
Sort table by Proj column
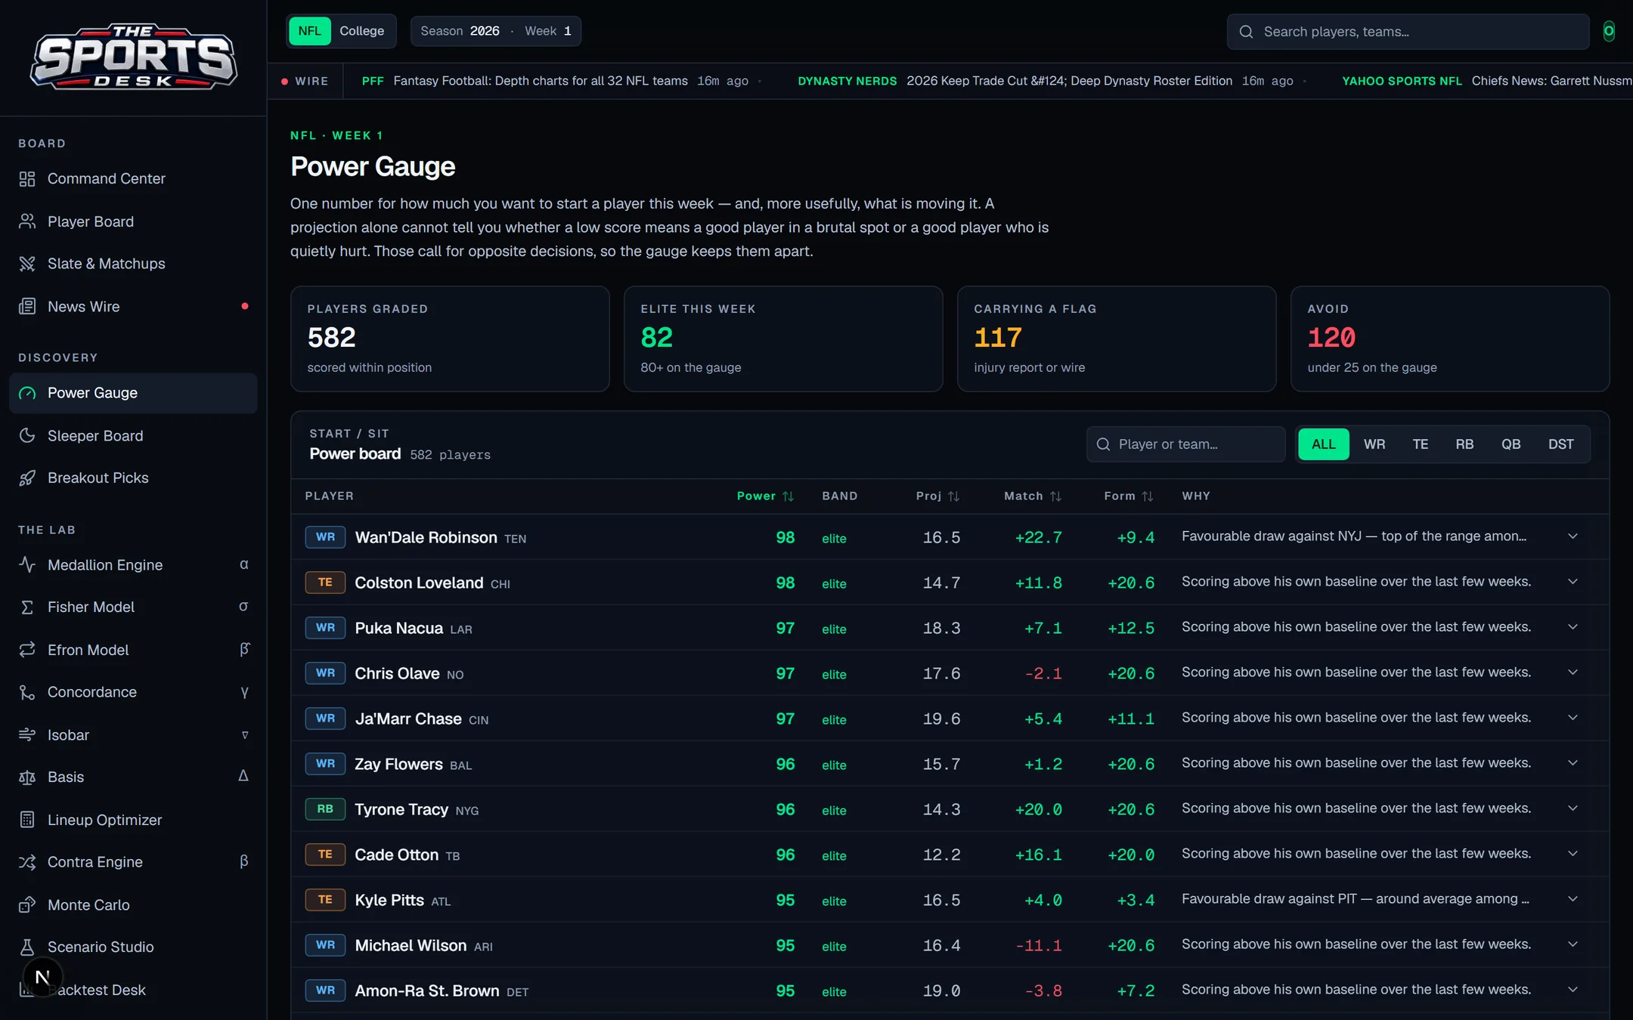tap(937, 496)
